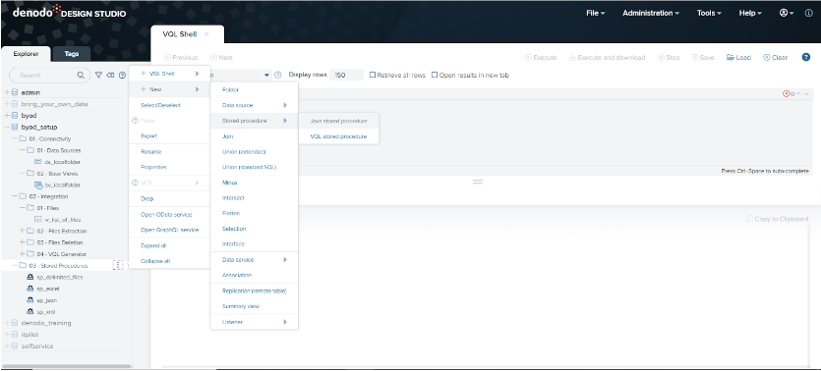Choose VQL stored procedure from the submenu

click(338, 136)
